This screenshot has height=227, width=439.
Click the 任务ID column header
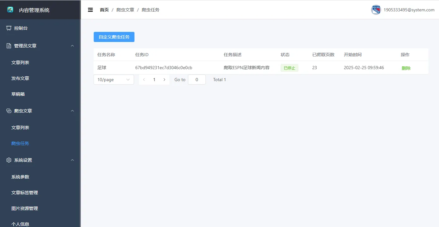point(142,55)
